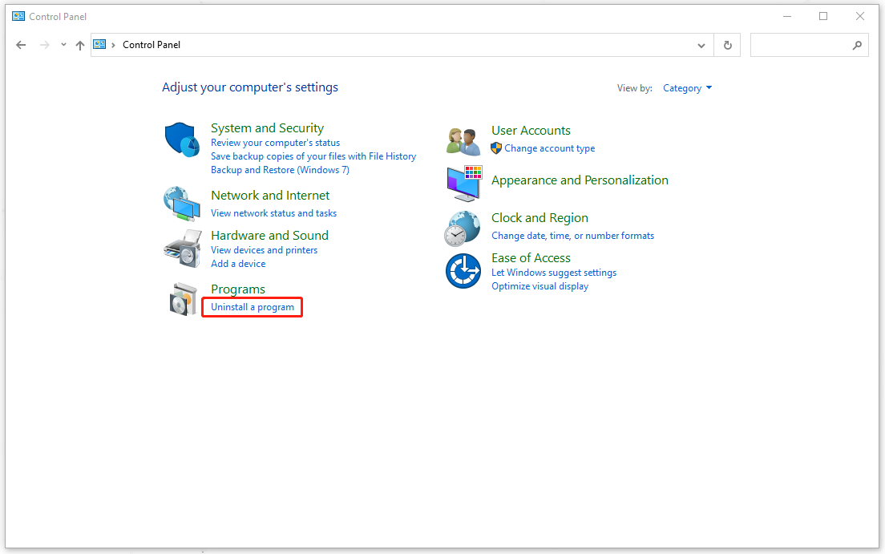The height and width of the screenshot is (554, 885).
Task: Open User Accounts category
Action: tap(531, 131)
